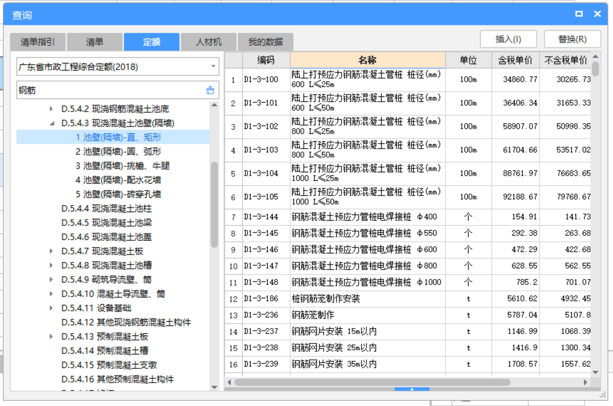The height and width of the screenshot is (406, 613).
Task: Select D.5.4.12 其他现浇钢筋混凝土构件
Action: (126, 323)
